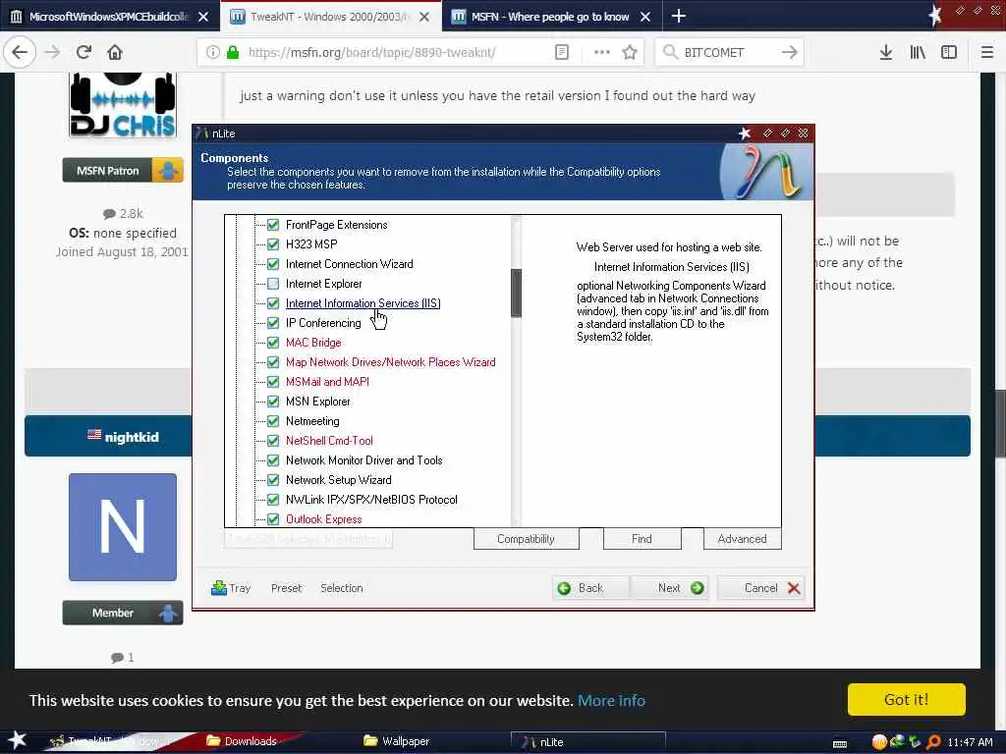This screenshot has width=1006, height=754.
Task: Accept cookies with Got it! button
Action: [906, 699]
